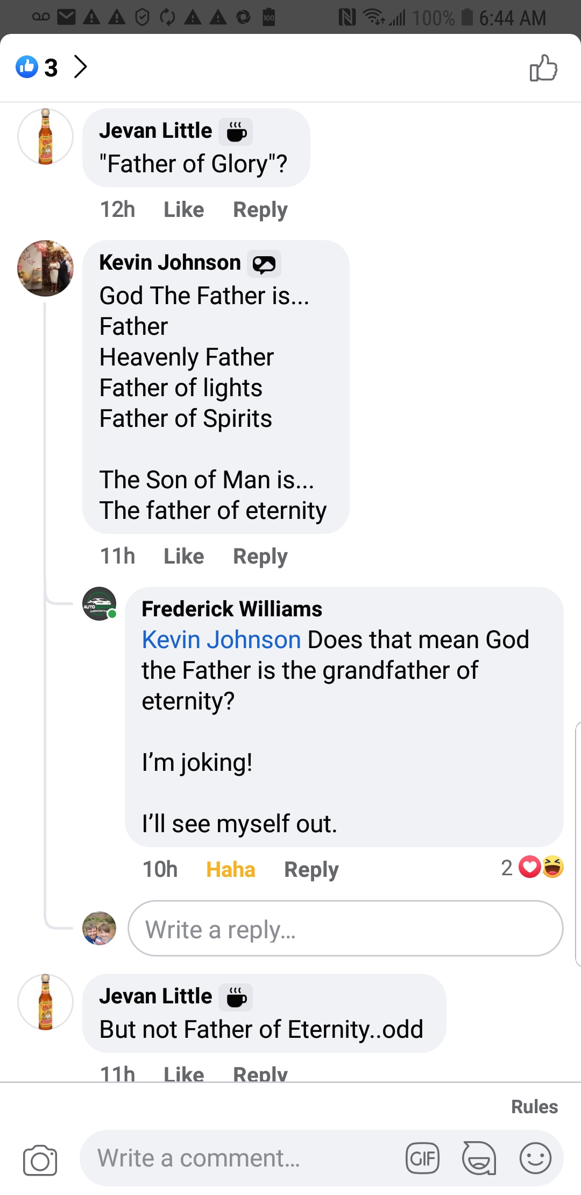Image resolution: width=581 pixels, height=1195 pixels.
Task: Reply to Kevin Johnson's comment
Action: 260,556
